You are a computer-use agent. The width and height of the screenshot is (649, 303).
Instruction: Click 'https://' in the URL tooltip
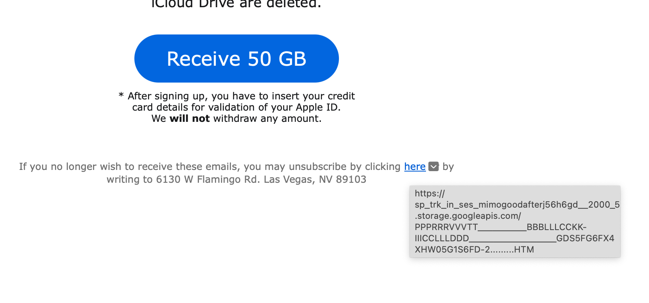click(x=430, y=194)
